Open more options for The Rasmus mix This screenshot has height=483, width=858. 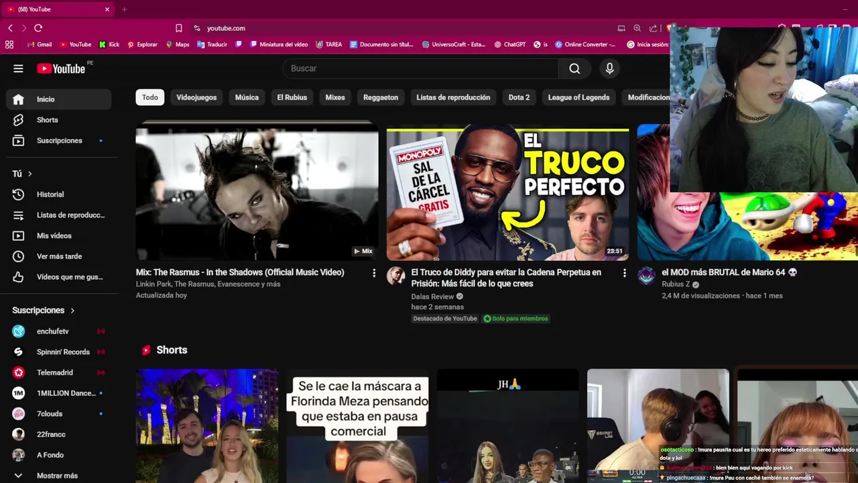374,273
